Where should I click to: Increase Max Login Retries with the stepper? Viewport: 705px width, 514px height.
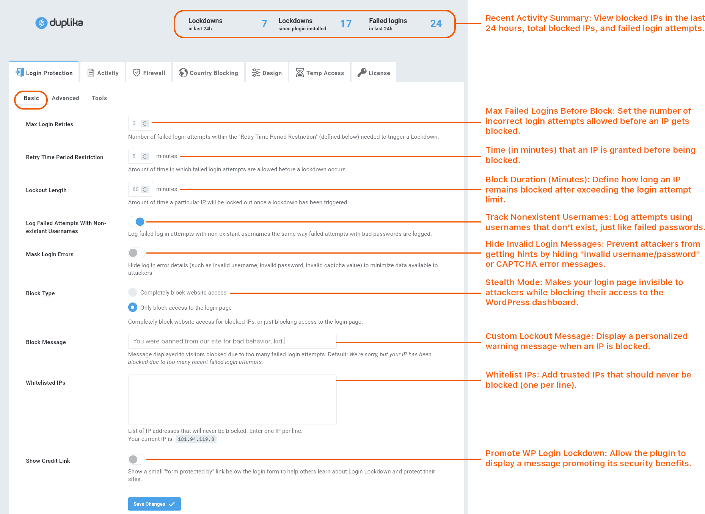pyautogui.click(x=145, y=121)
